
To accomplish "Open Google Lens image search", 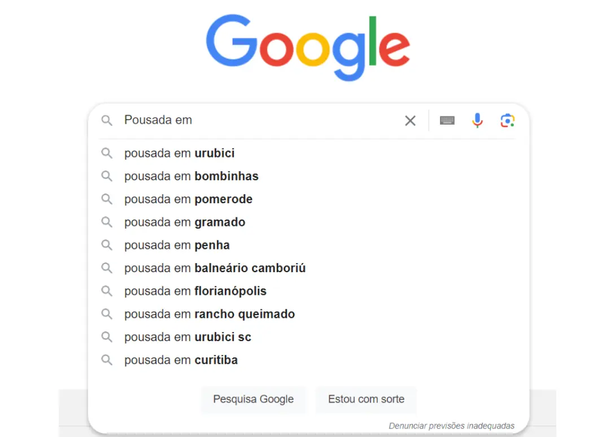I will [x=507, y=120].
